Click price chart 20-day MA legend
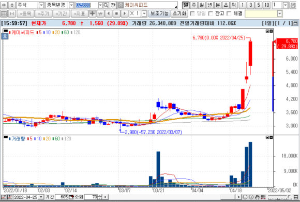Viewport: 300px width, 202px height. coord(56,33)
